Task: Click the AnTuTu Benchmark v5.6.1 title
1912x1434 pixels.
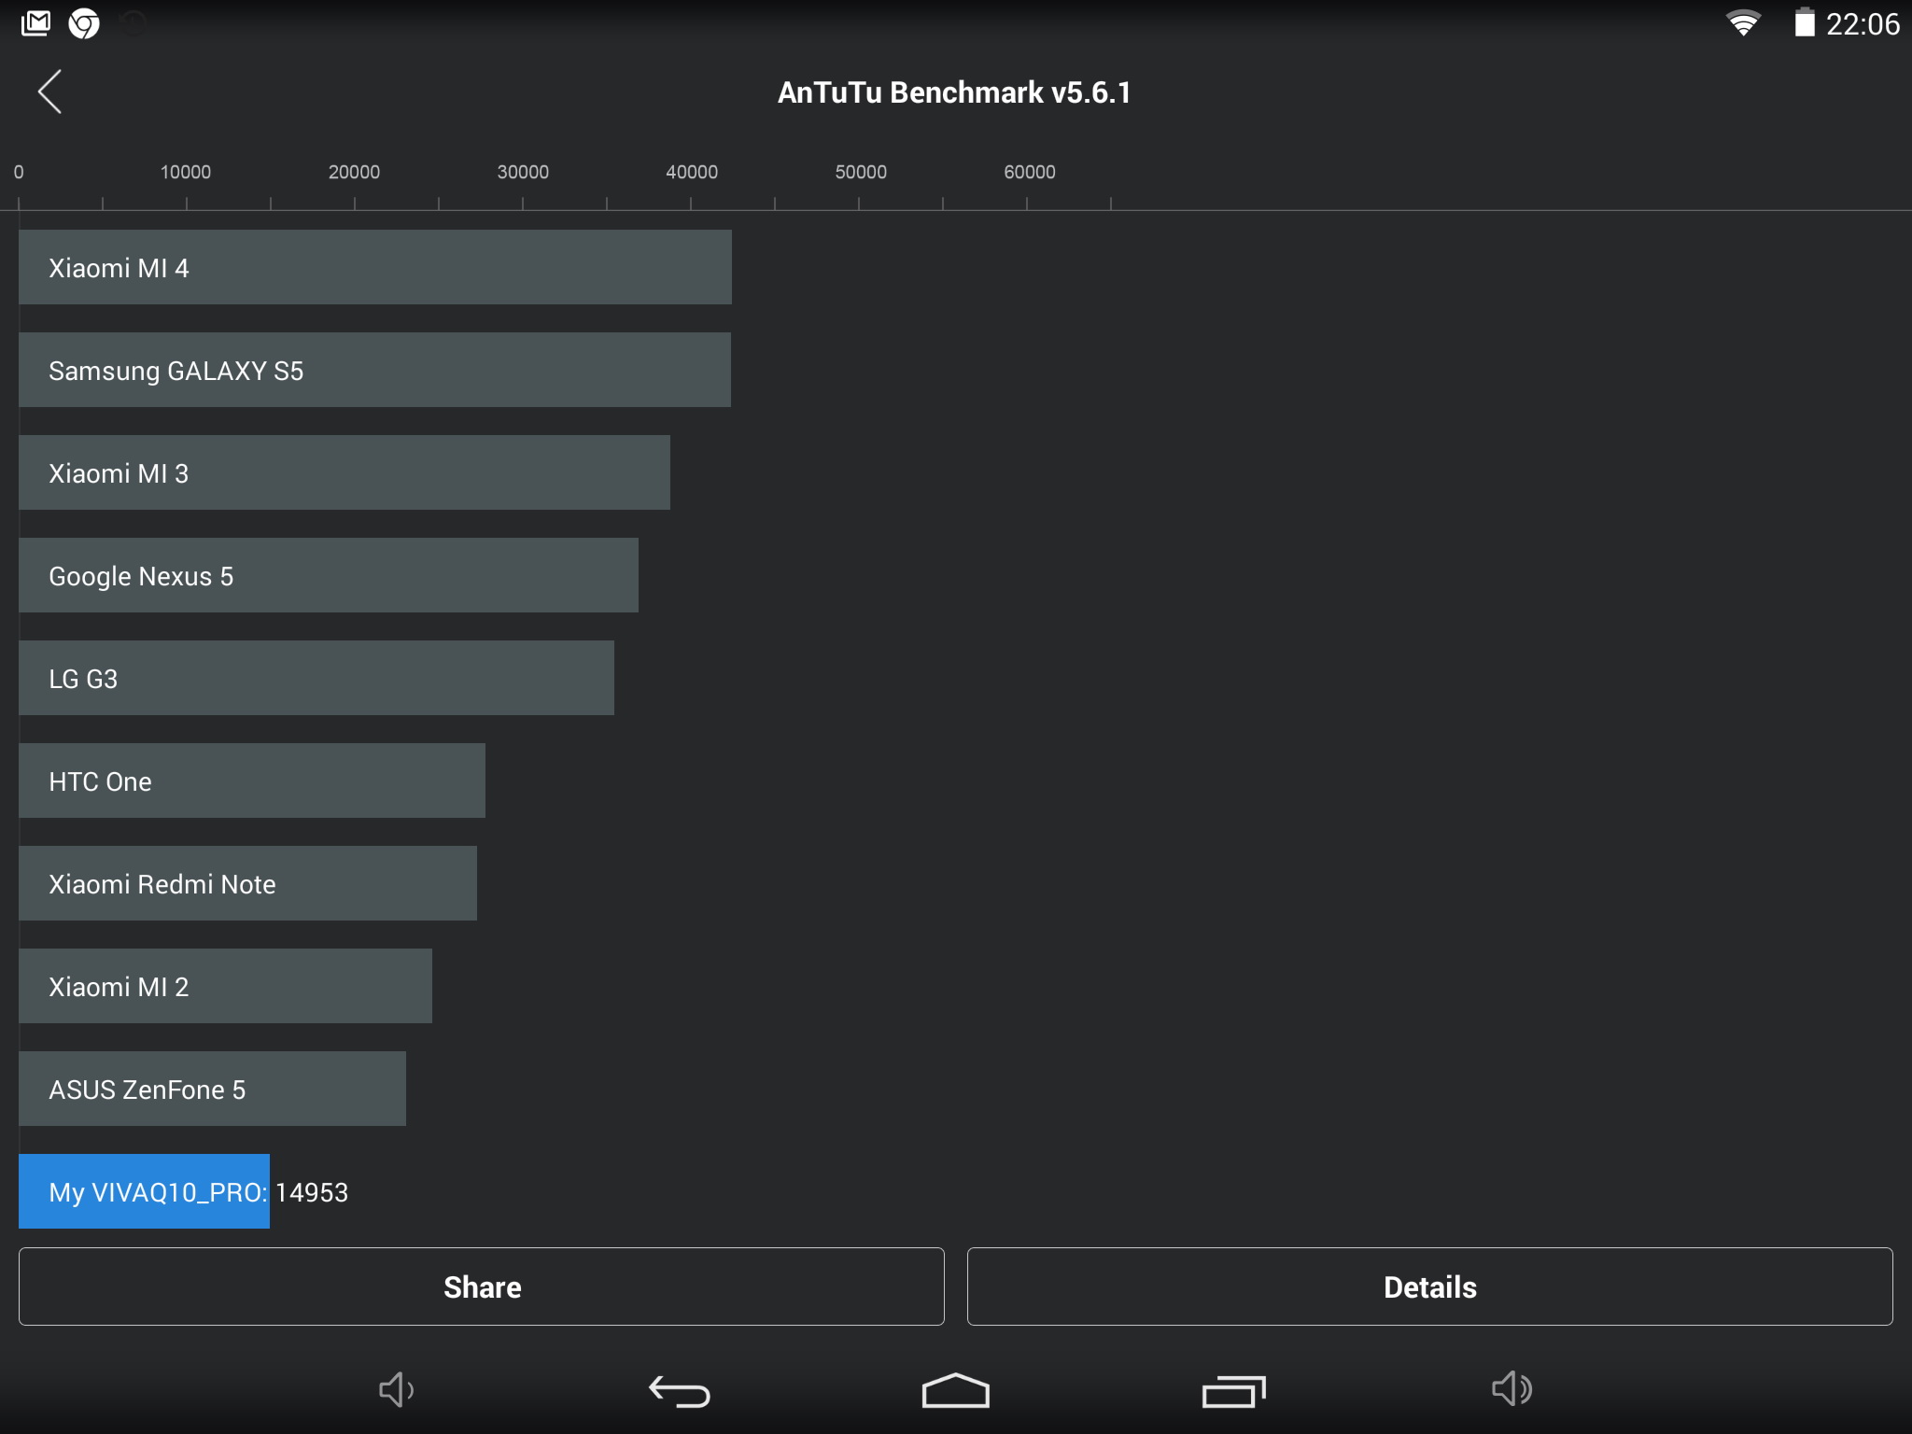Action: pyautogui.click(x=954, y=92)
